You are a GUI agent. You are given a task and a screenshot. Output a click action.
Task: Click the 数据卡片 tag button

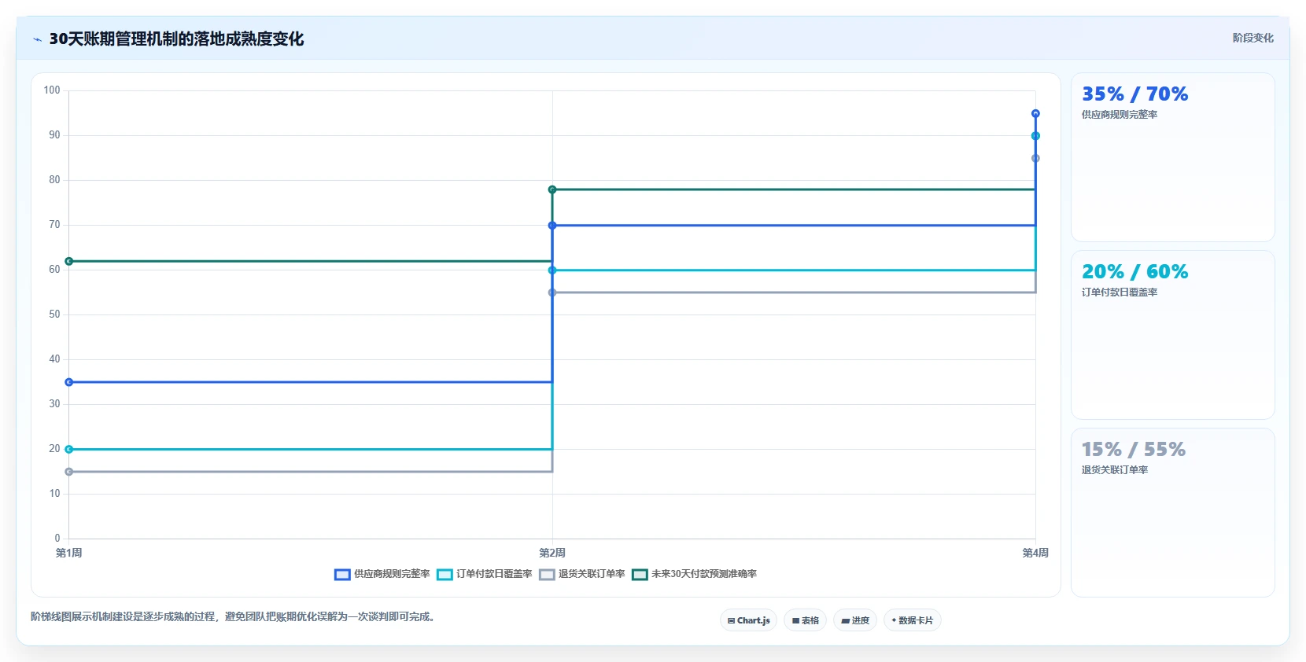(x=913, y=620)
